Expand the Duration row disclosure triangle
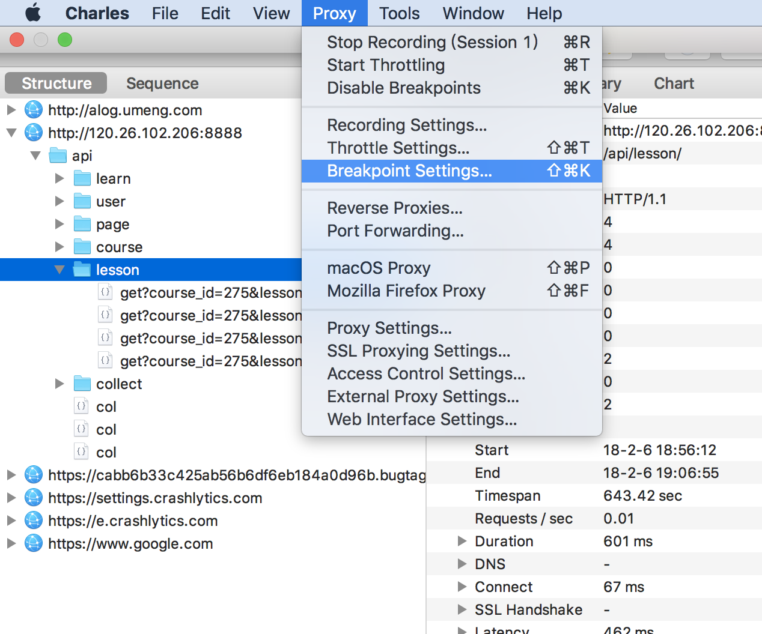This screenshot has height=634, width=762. click(x=462, y=541)
